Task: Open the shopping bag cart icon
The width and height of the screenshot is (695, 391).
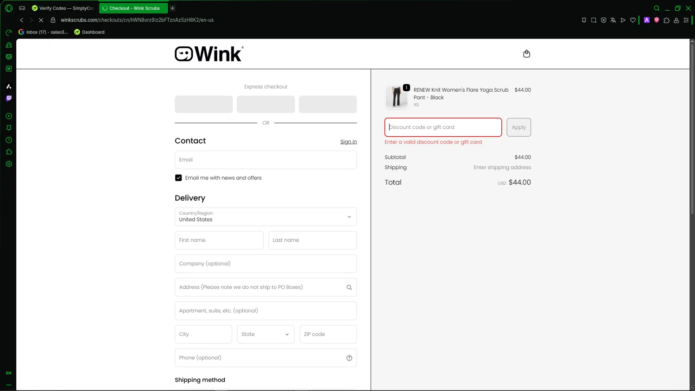Action: 526,54
